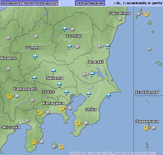Click the umbrella icon right of Tokyo label
The image size is (163, 155).
[67, 93]
